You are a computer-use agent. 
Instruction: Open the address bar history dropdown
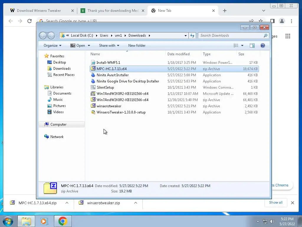[186, 35]
